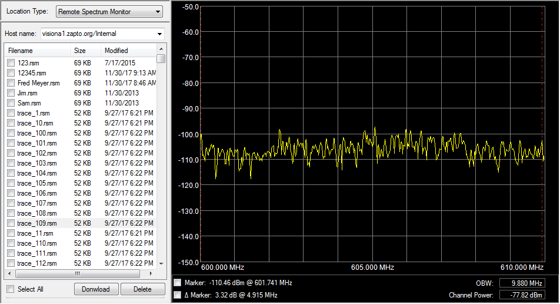Open the Location Type dropdown

109,12
